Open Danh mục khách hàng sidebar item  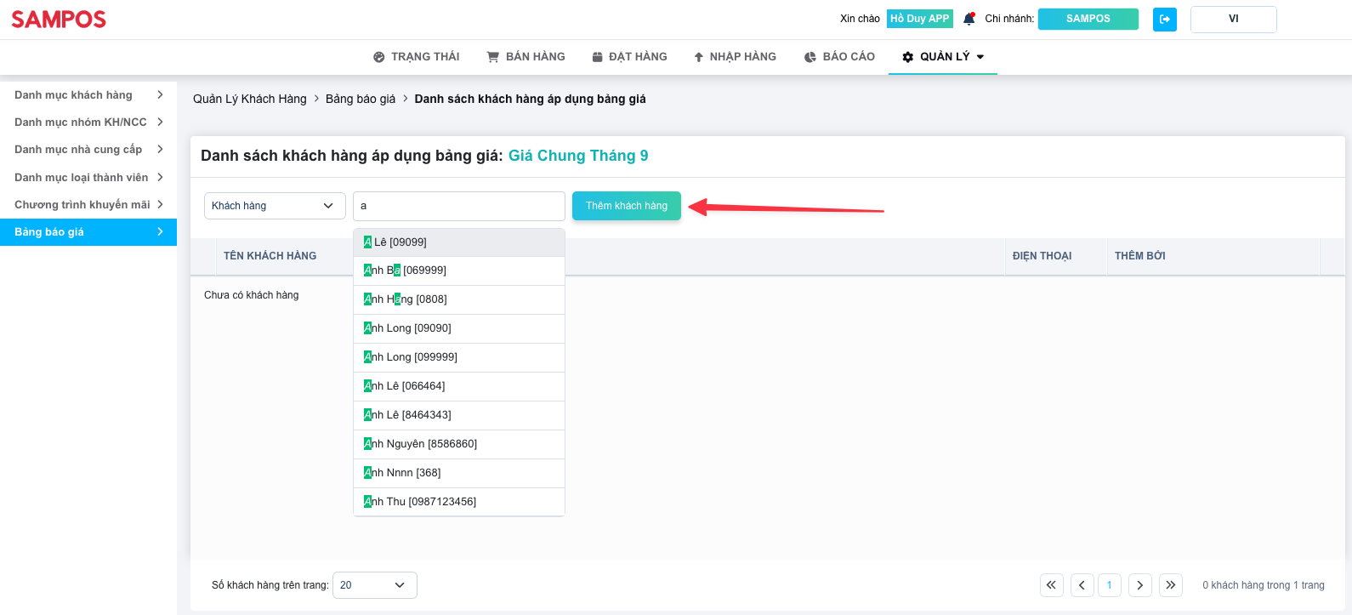pyautogui.click(x=88, y=95)
